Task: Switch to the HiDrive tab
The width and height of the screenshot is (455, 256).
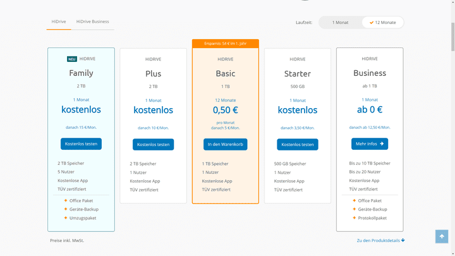Action: (x=58, y=21)
